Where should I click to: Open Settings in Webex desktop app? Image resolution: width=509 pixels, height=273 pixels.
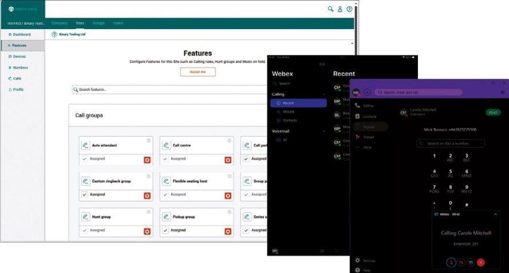pyautogui.click(x=365, y=260)
